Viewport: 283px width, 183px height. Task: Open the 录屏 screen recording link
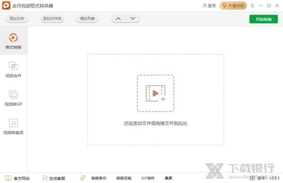click(x=168, y=178)
